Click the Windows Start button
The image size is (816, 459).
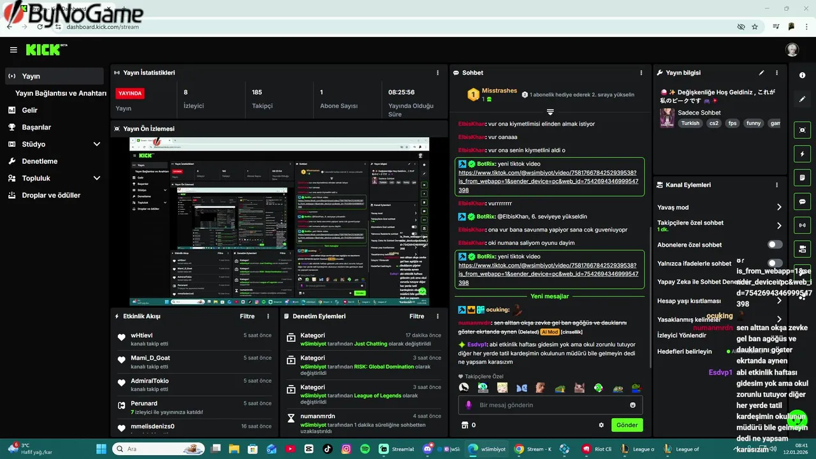(x=102, y=449)
